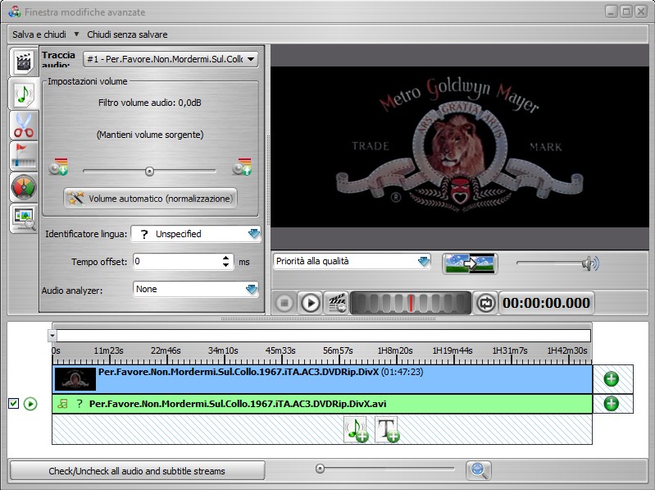Screen dimensions: 655x490
Task: Click the 45m33s mark on timeline ruler
Action: [x=280, y=350]
